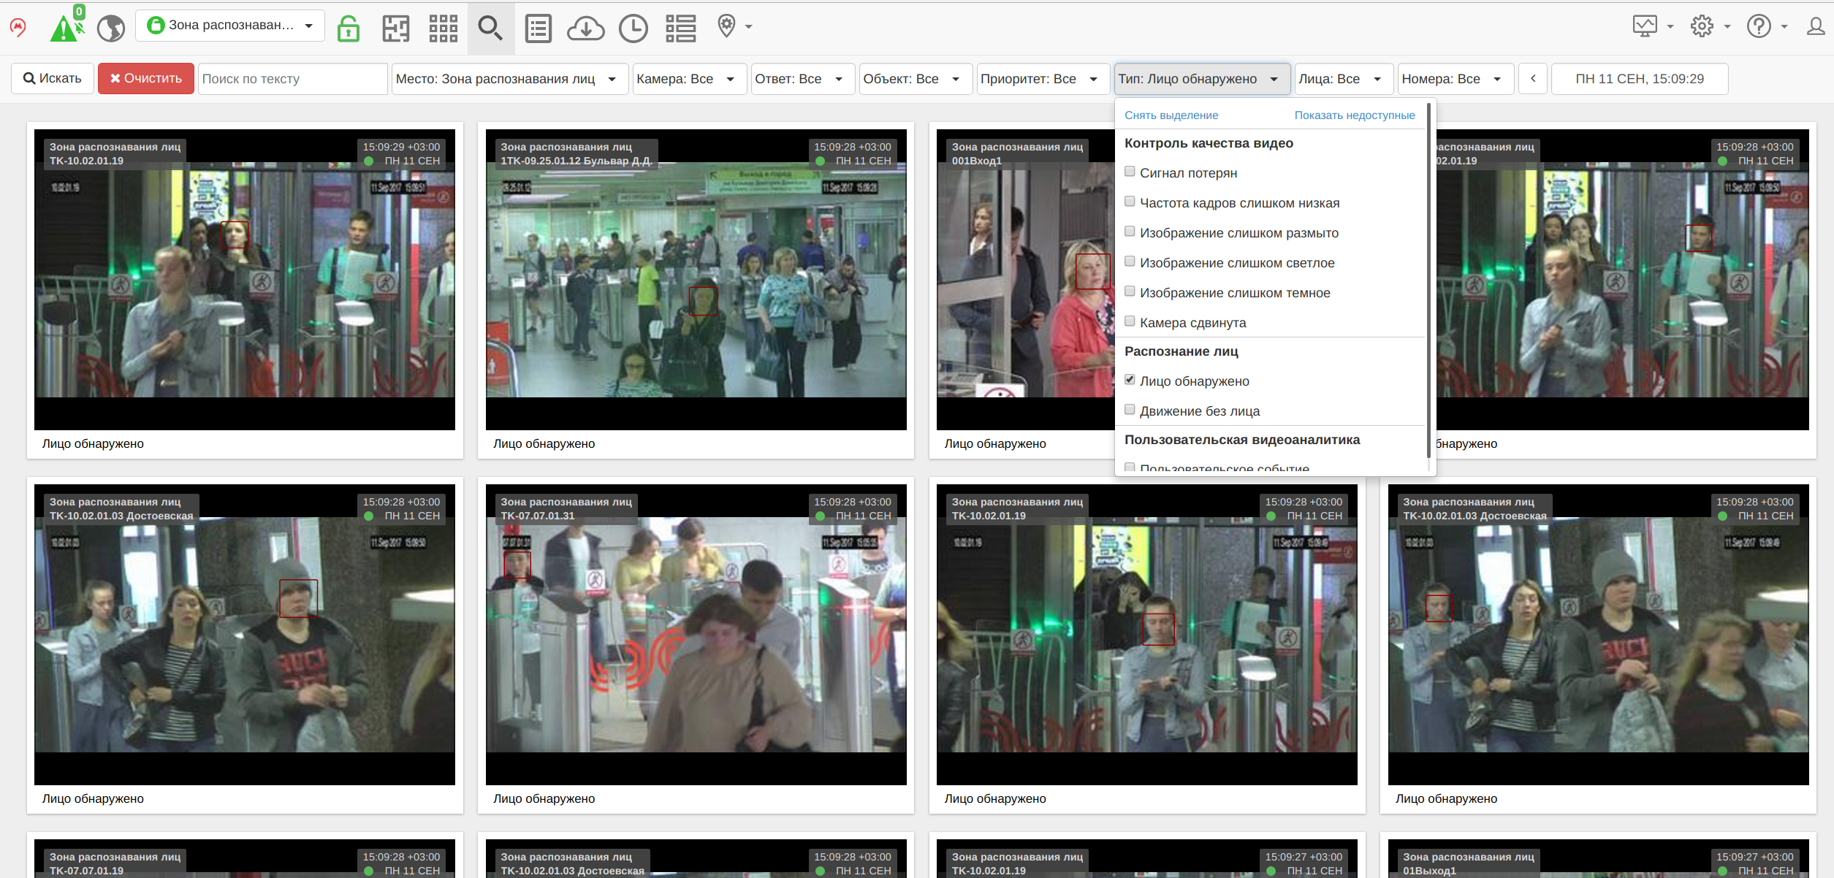Open the Место filter dropdown
1834x878 pixels.
point(509,78)
